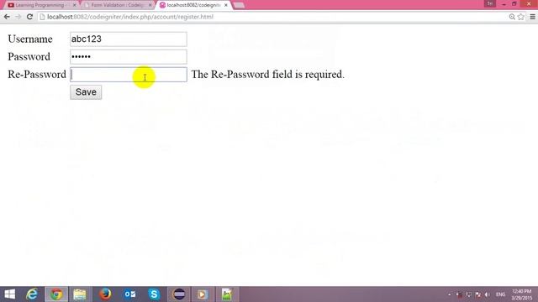Viewport: 538px width, 302px height.
Task: Show hidden system tray icons arrow
Action: 450,294
